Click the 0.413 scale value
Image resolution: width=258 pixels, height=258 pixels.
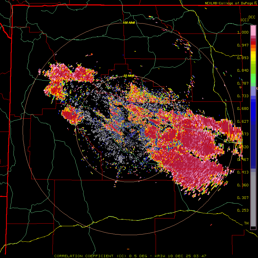point(243,172)
